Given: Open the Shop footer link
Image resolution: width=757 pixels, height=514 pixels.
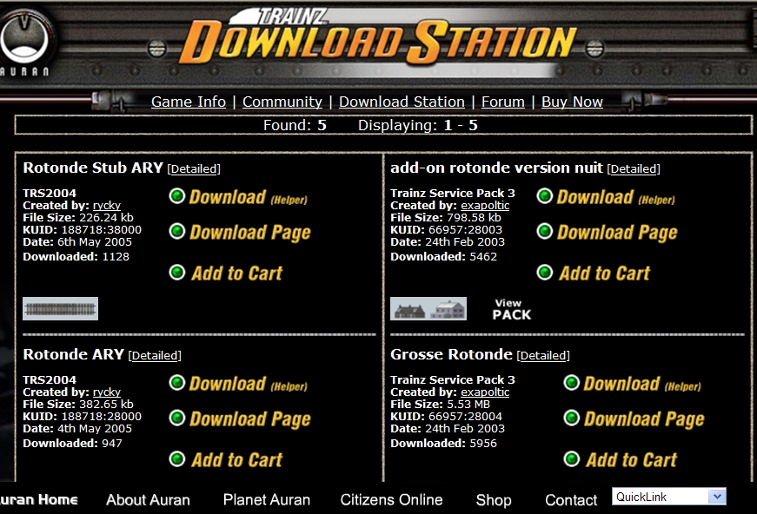Looking at the screenshot, I should point(494,499).
